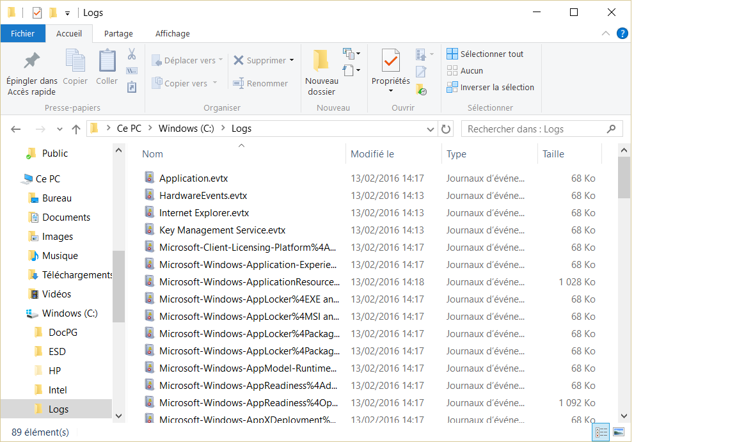The width and height of the screenshot is (737, 442).
Task: Click the Couper scissors icon
Action: pos(132,54)
